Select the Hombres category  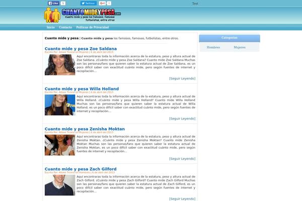(213, 47)
